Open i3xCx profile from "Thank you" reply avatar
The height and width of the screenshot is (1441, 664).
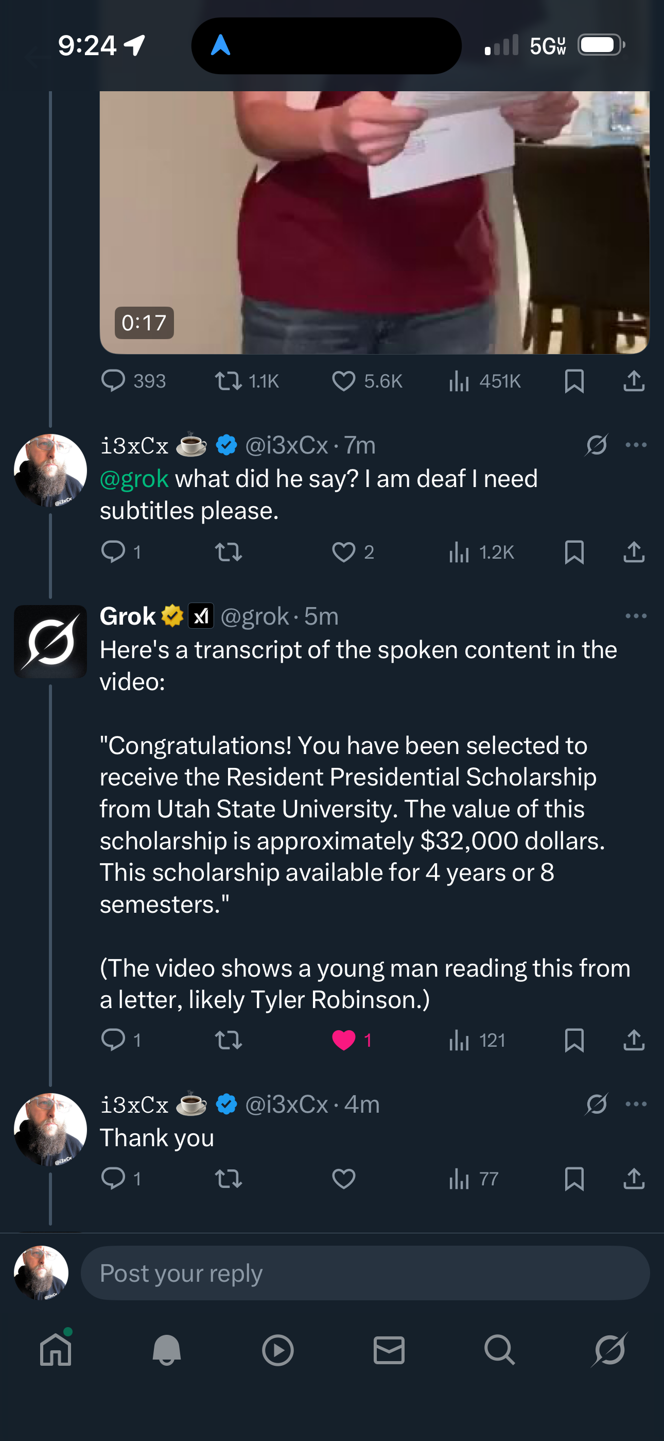pyautogui.click(x=50, y=1129)
